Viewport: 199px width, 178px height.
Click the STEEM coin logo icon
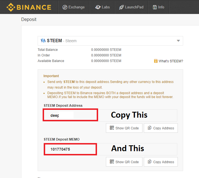[x=43, y=41]
